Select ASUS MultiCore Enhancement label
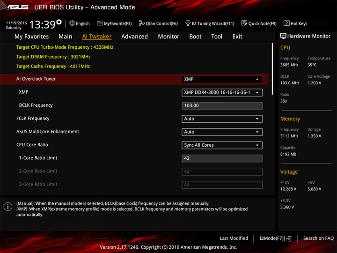337x253 pixels. (47, 132)
